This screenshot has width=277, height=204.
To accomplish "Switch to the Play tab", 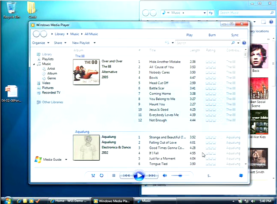I will pos(189,35).
